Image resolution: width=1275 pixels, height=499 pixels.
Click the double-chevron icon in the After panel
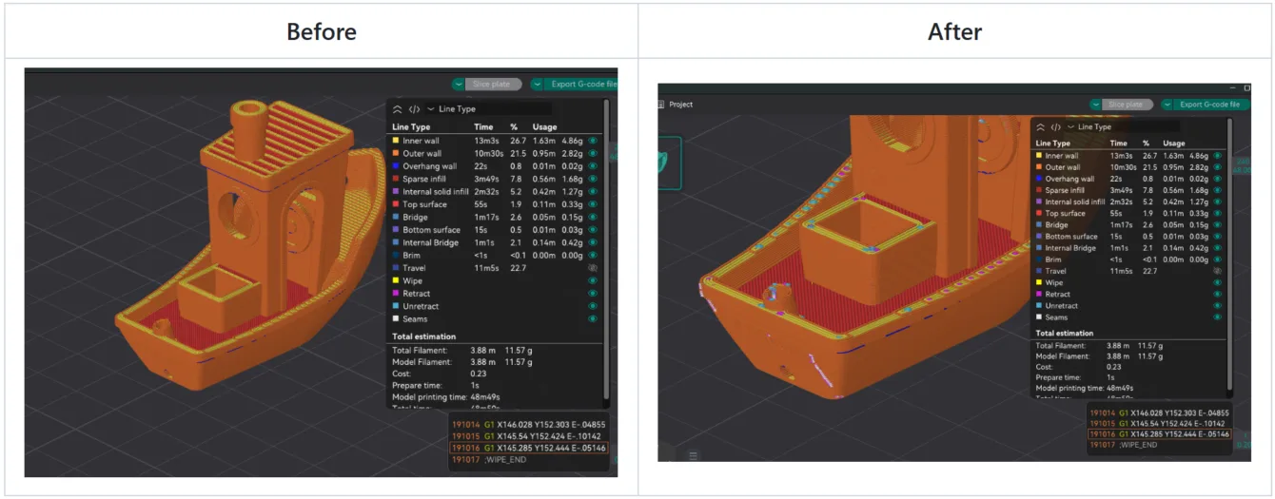tap(1041, 126)
